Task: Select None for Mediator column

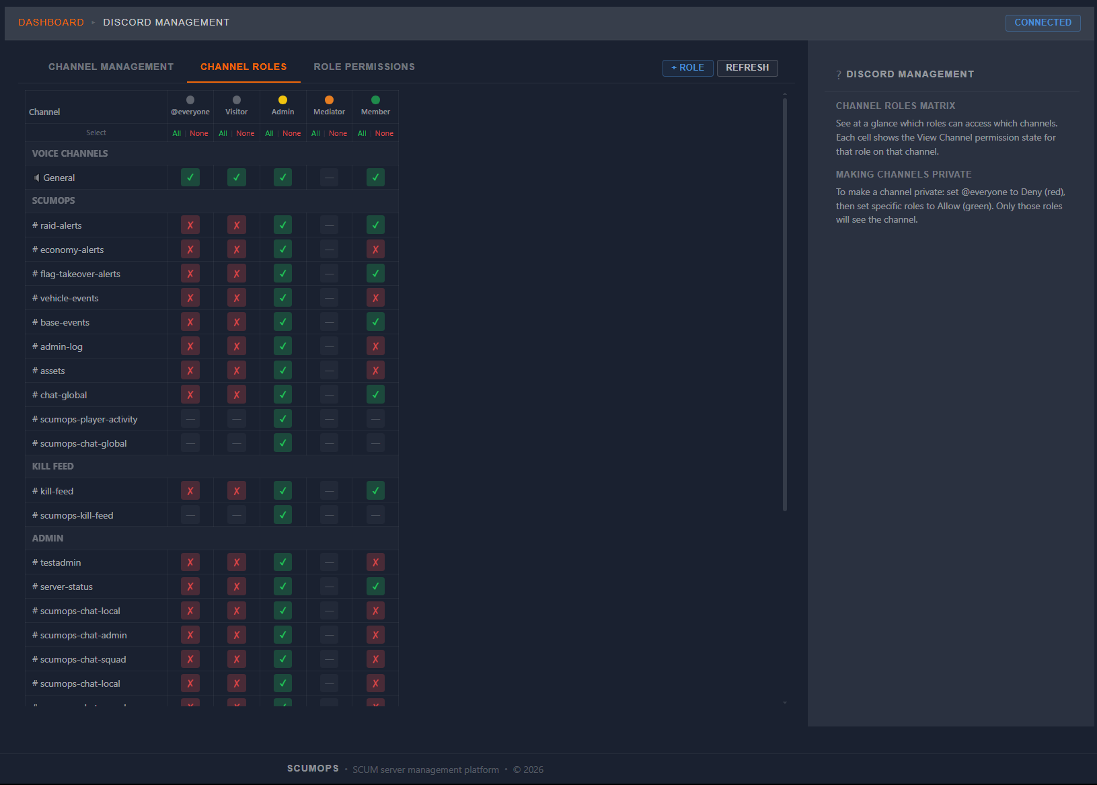Action: 338,133
